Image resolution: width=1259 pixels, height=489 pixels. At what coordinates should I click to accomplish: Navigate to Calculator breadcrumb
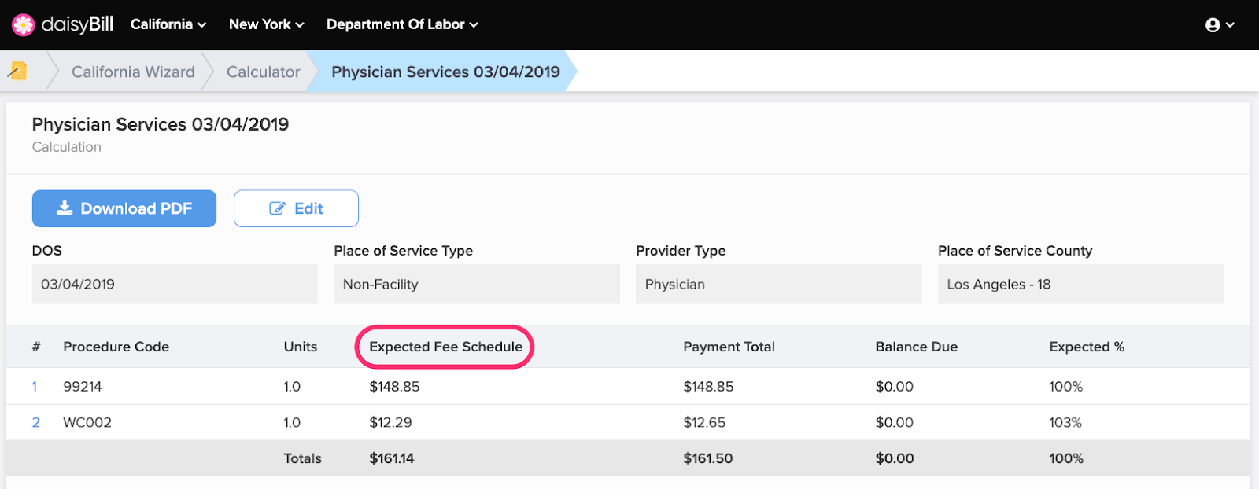[263, 72]
